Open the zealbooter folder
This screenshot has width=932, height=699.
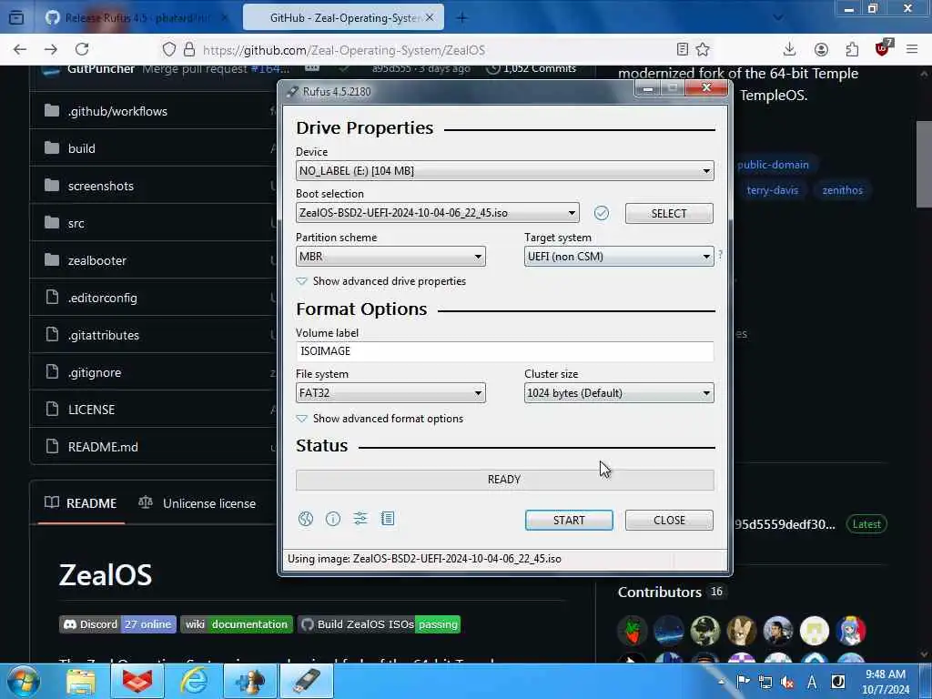click(x=96, y=260)
